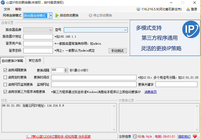This screenshot has height=140, width=201.
Task: Open the 文件 menu
Action: click(x=7, y=9)
